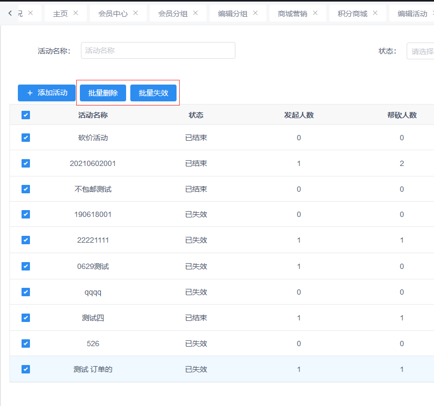Toggle the select-all checkbox in table header
Viewport: 434px width, 406px height.
point(26,115)
